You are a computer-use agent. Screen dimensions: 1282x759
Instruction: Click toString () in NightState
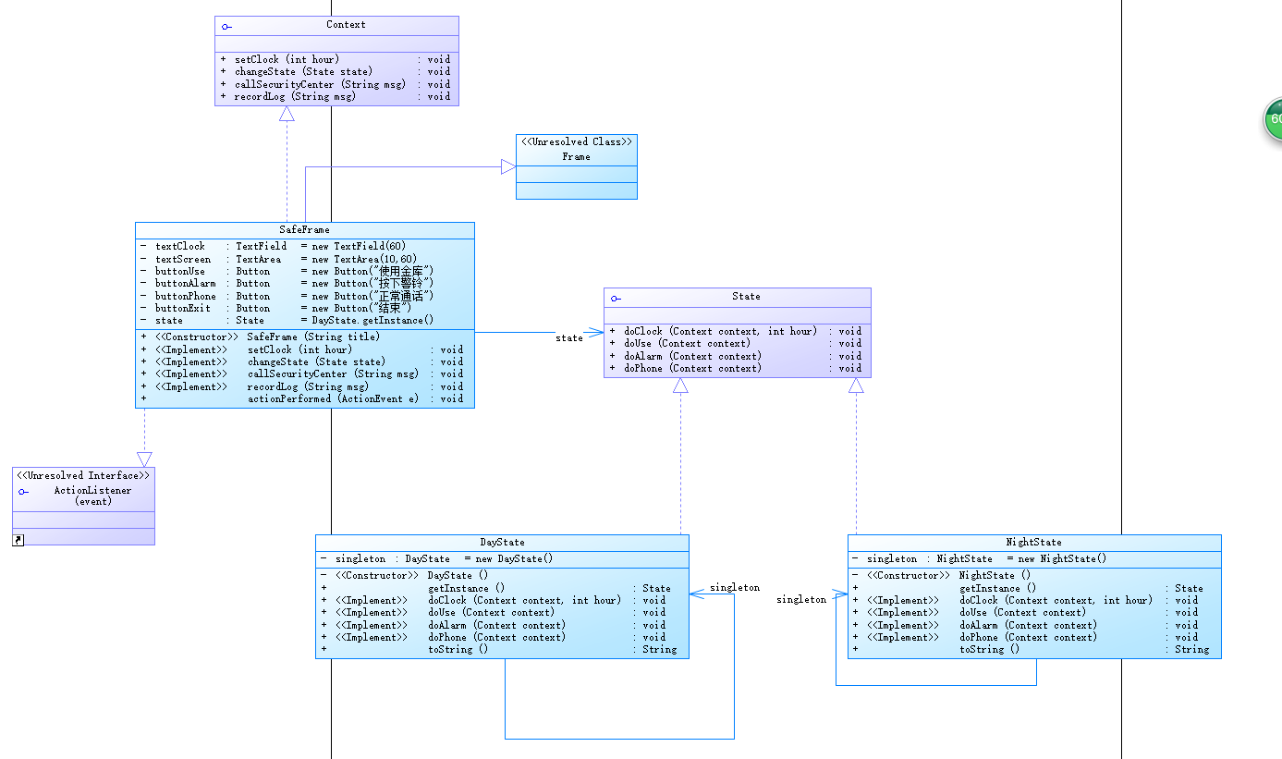tap(1032, 650)
